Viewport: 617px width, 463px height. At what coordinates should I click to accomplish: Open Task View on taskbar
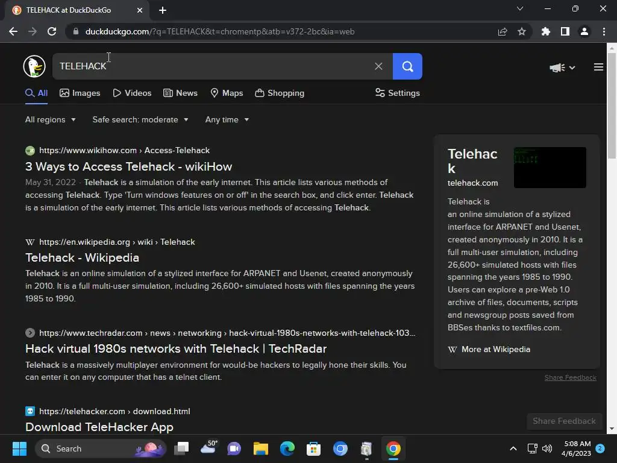[x=182, y=449]
